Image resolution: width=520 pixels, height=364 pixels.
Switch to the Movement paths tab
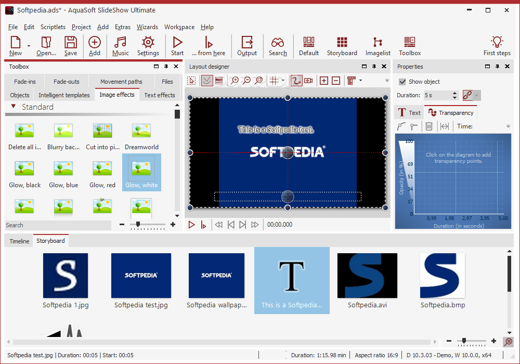[121, 82]
